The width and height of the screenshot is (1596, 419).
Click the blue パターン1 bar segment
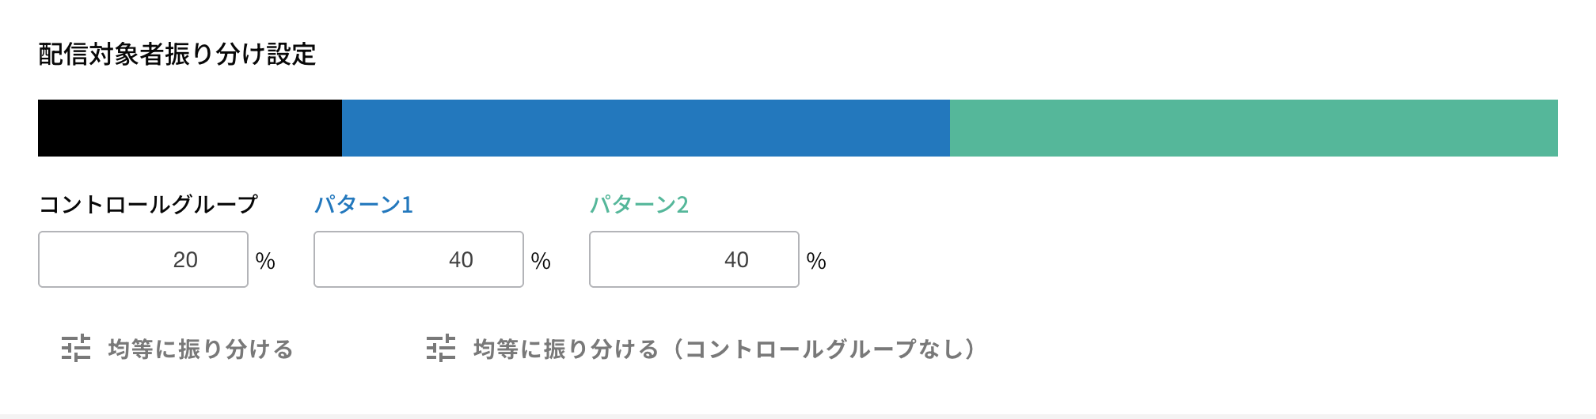[646, 128]
